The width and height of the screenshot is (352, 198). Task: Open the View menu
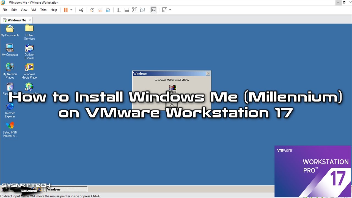[x=24, y=10]
